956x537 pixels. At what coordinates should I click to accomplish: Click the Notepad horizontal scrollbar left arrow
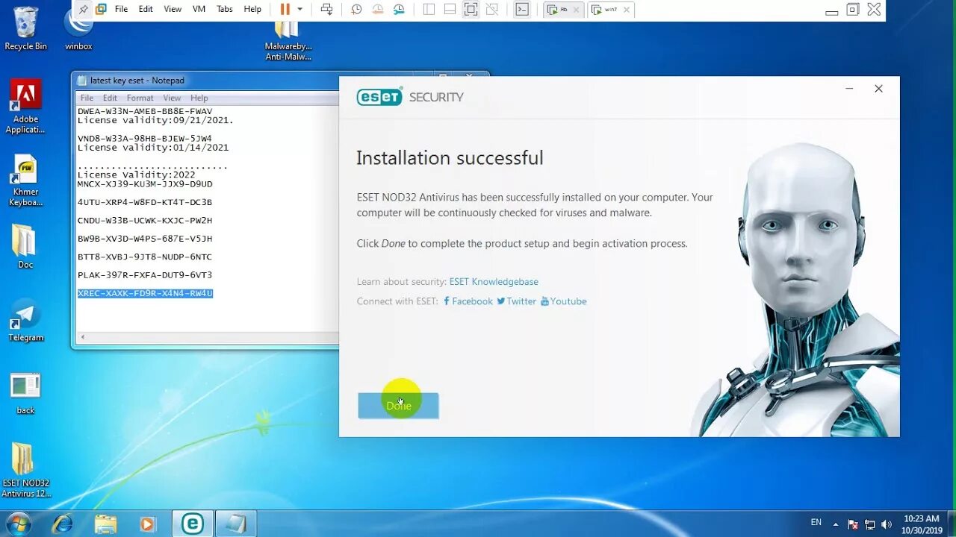pyautogui.click(x=82, y=337)
